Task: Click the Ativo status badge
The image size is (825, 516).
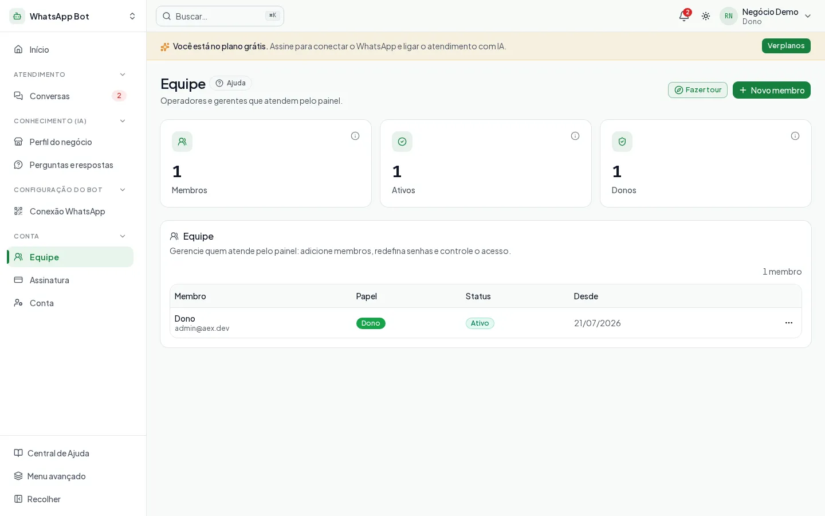Action: point(480,323)
